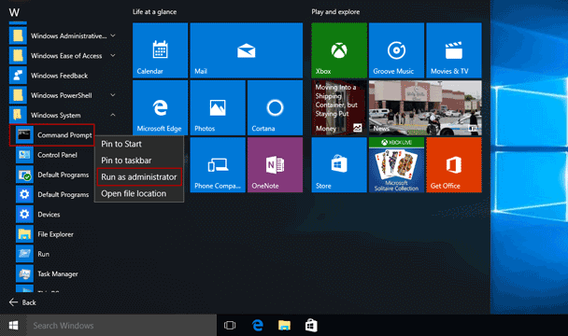Open the News photo tile

click(x=425, y=107)
